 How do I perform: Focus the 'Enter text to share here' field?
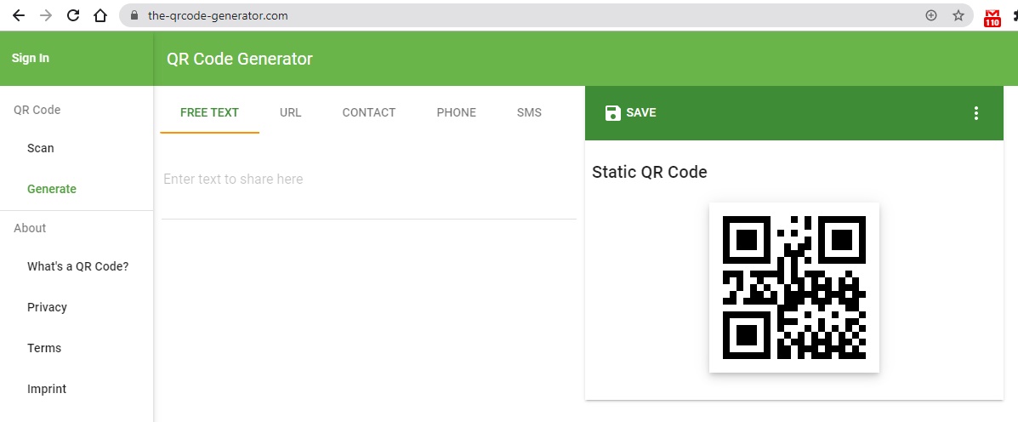click(369, 180)
